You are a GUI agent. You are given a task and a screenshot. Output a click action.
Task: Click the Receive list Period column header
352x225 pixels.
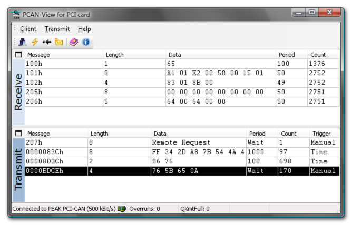287,55
